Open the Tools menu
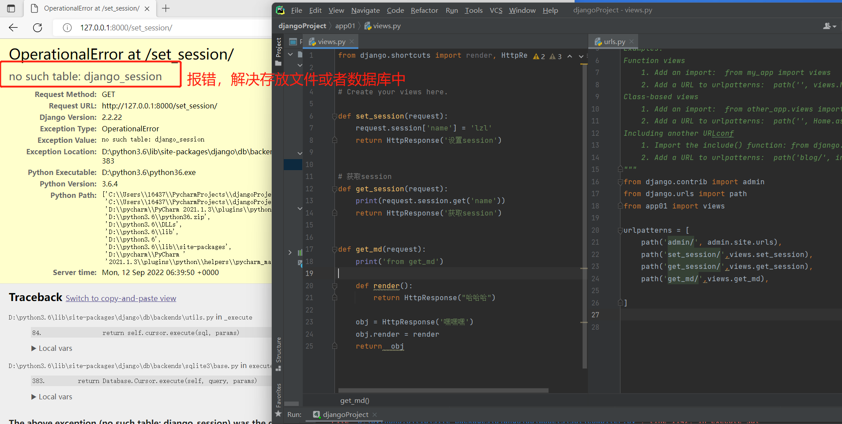The width and height of the screenshot is (842, 424). [x=474, y=10]
